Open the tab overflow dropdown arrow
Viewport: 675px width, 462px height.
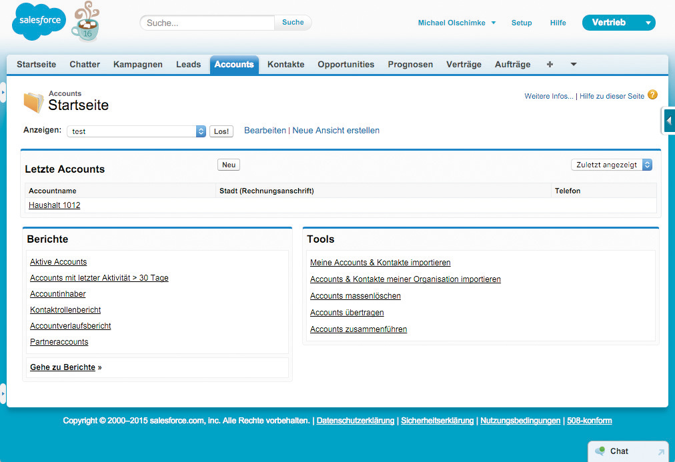pyautogui.click(x=574, y=64)
